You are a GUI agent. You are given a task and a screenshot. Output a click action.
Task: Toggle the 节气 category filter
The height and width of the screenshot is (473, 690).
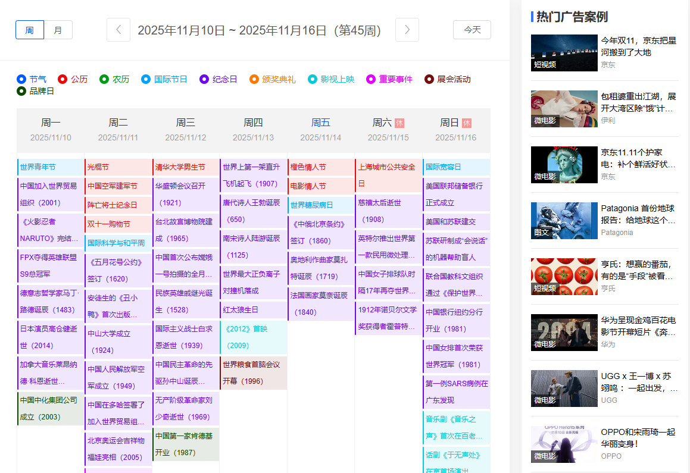point(32,79)
